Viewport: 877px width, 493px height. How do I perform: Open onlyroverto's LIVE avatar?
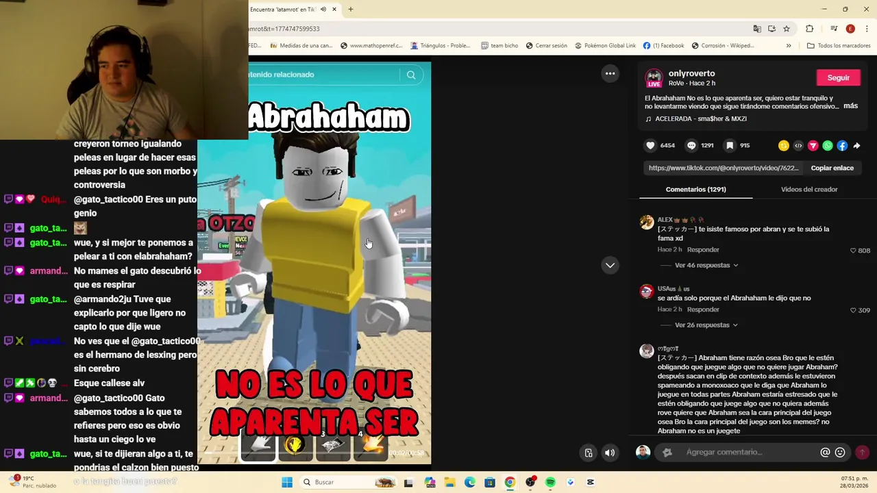point(654,77)
